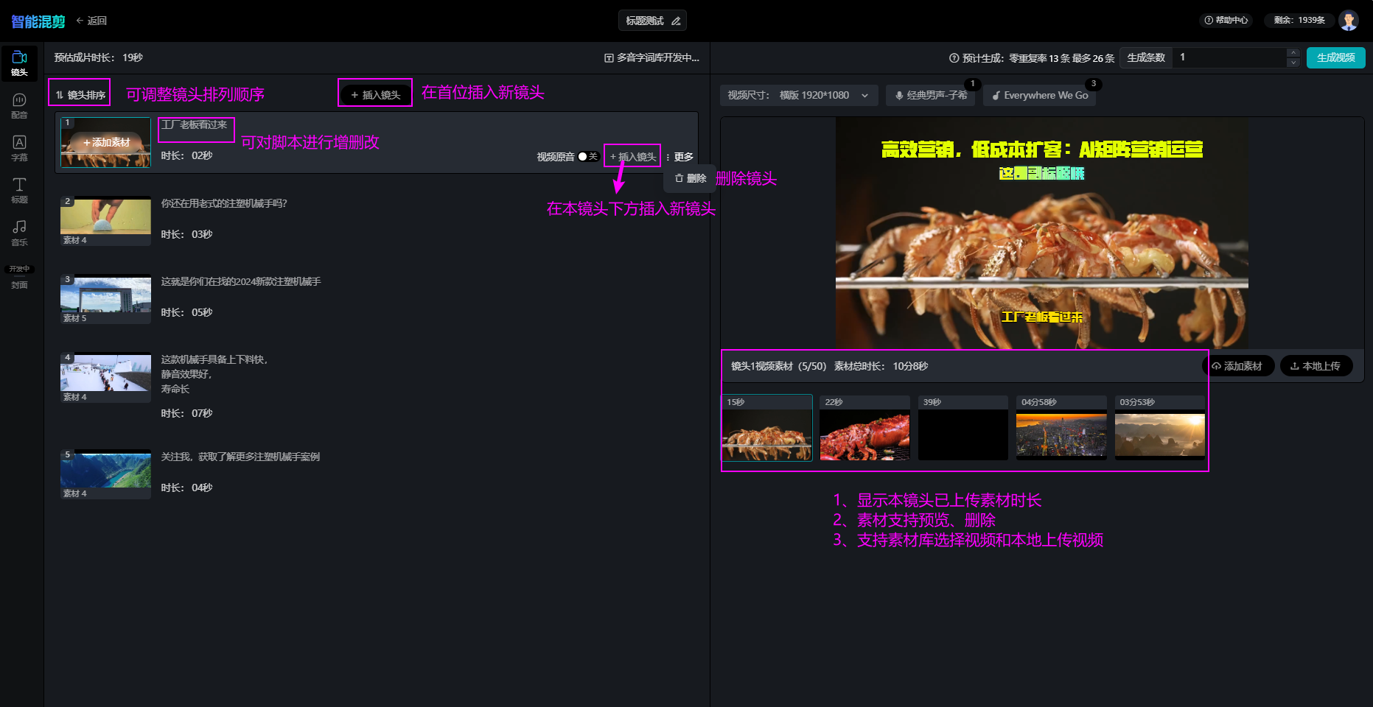Select shot 3 thumbnail 素材 5

point(106,299)
